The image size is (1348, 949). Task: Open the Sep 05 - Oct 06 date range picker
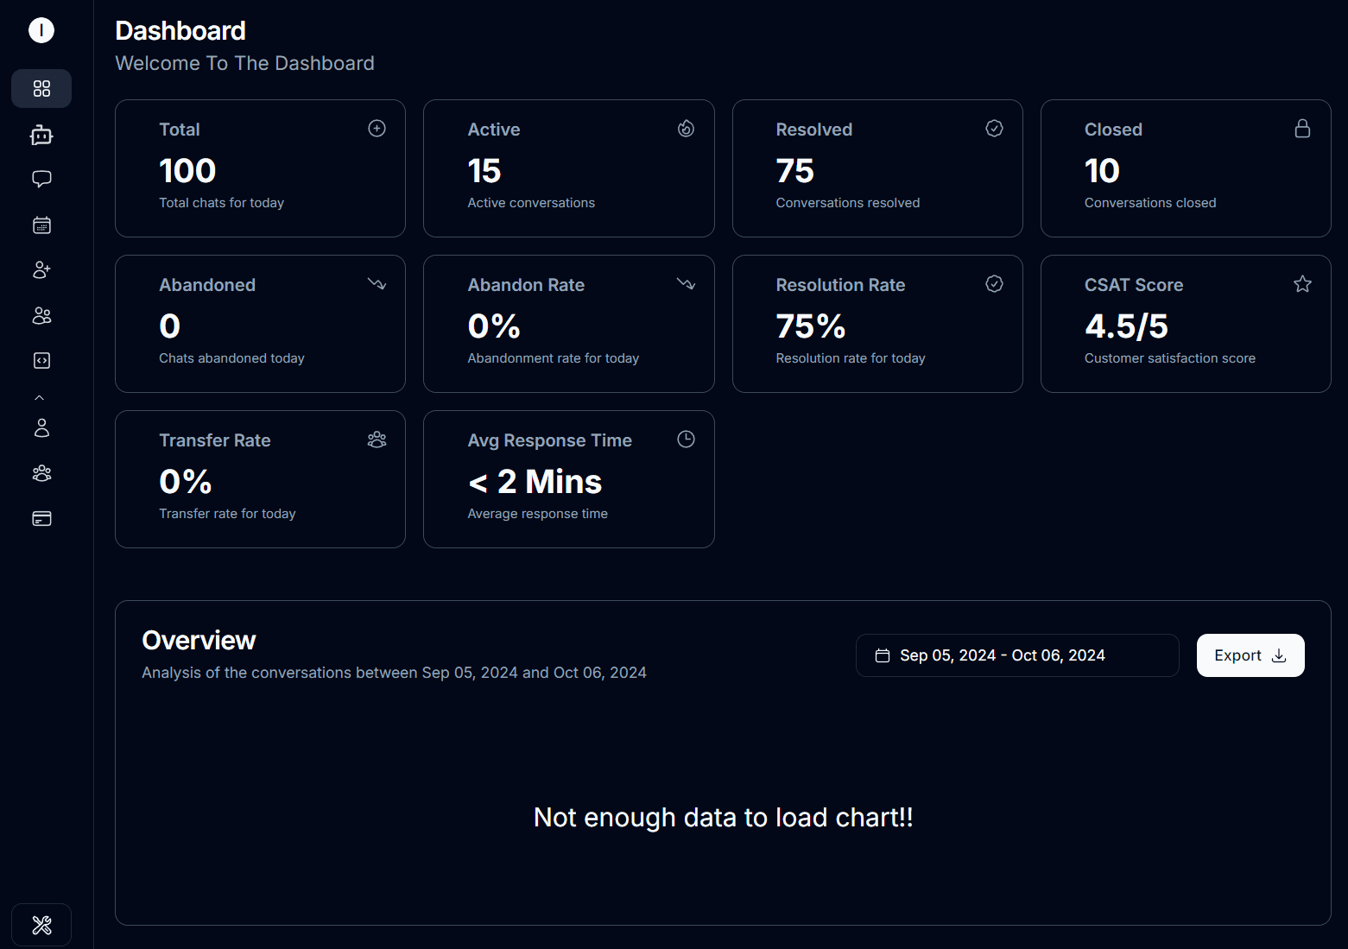(x=1016, y=655)
